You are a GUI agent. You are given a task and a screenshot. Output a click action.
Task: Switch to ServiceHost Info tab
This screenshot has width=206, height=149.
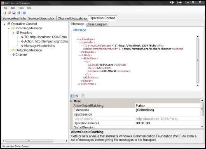[x=14, y=19]
